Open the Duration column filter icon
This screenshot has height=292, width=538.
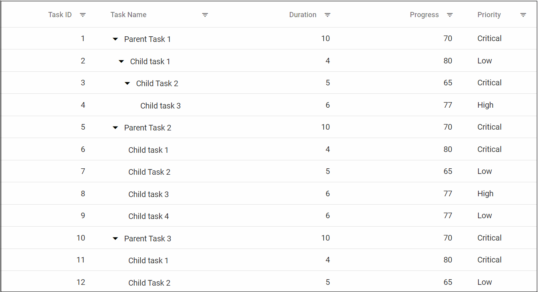327,15
